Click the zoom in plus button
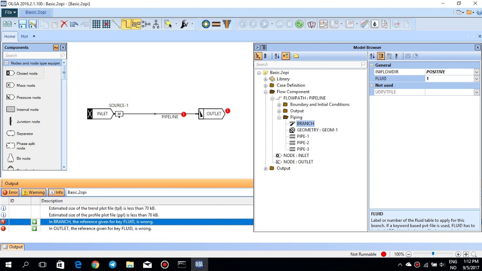 click(x=458, y=254)
